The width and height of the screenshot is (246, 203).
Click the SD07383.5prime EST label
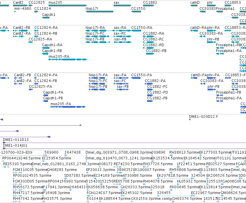(x=79, y=176)
